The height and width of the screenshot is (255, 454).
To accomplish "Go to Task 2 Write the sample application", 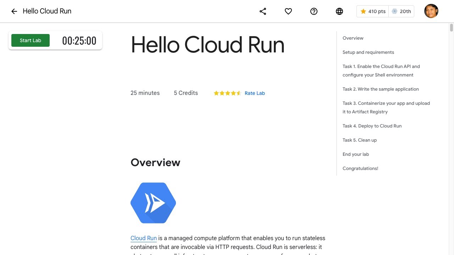I will pyautogui.click(x=381, y=89).
